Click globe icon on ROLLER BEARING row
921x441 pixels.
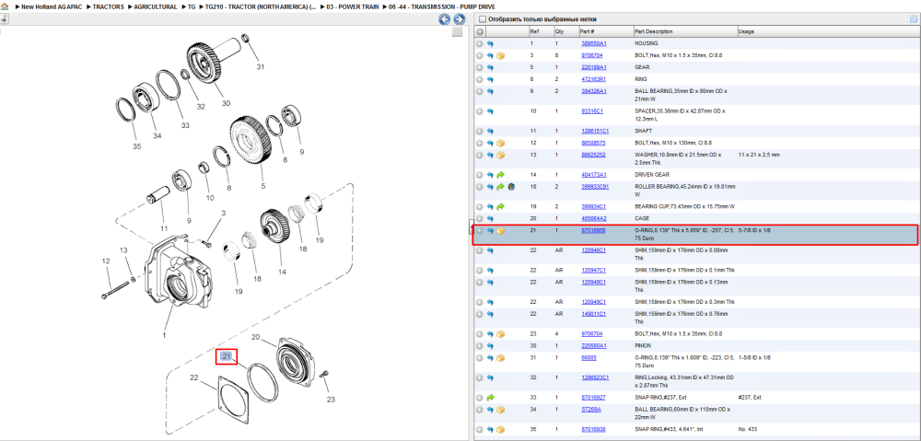tap(511, 187)
